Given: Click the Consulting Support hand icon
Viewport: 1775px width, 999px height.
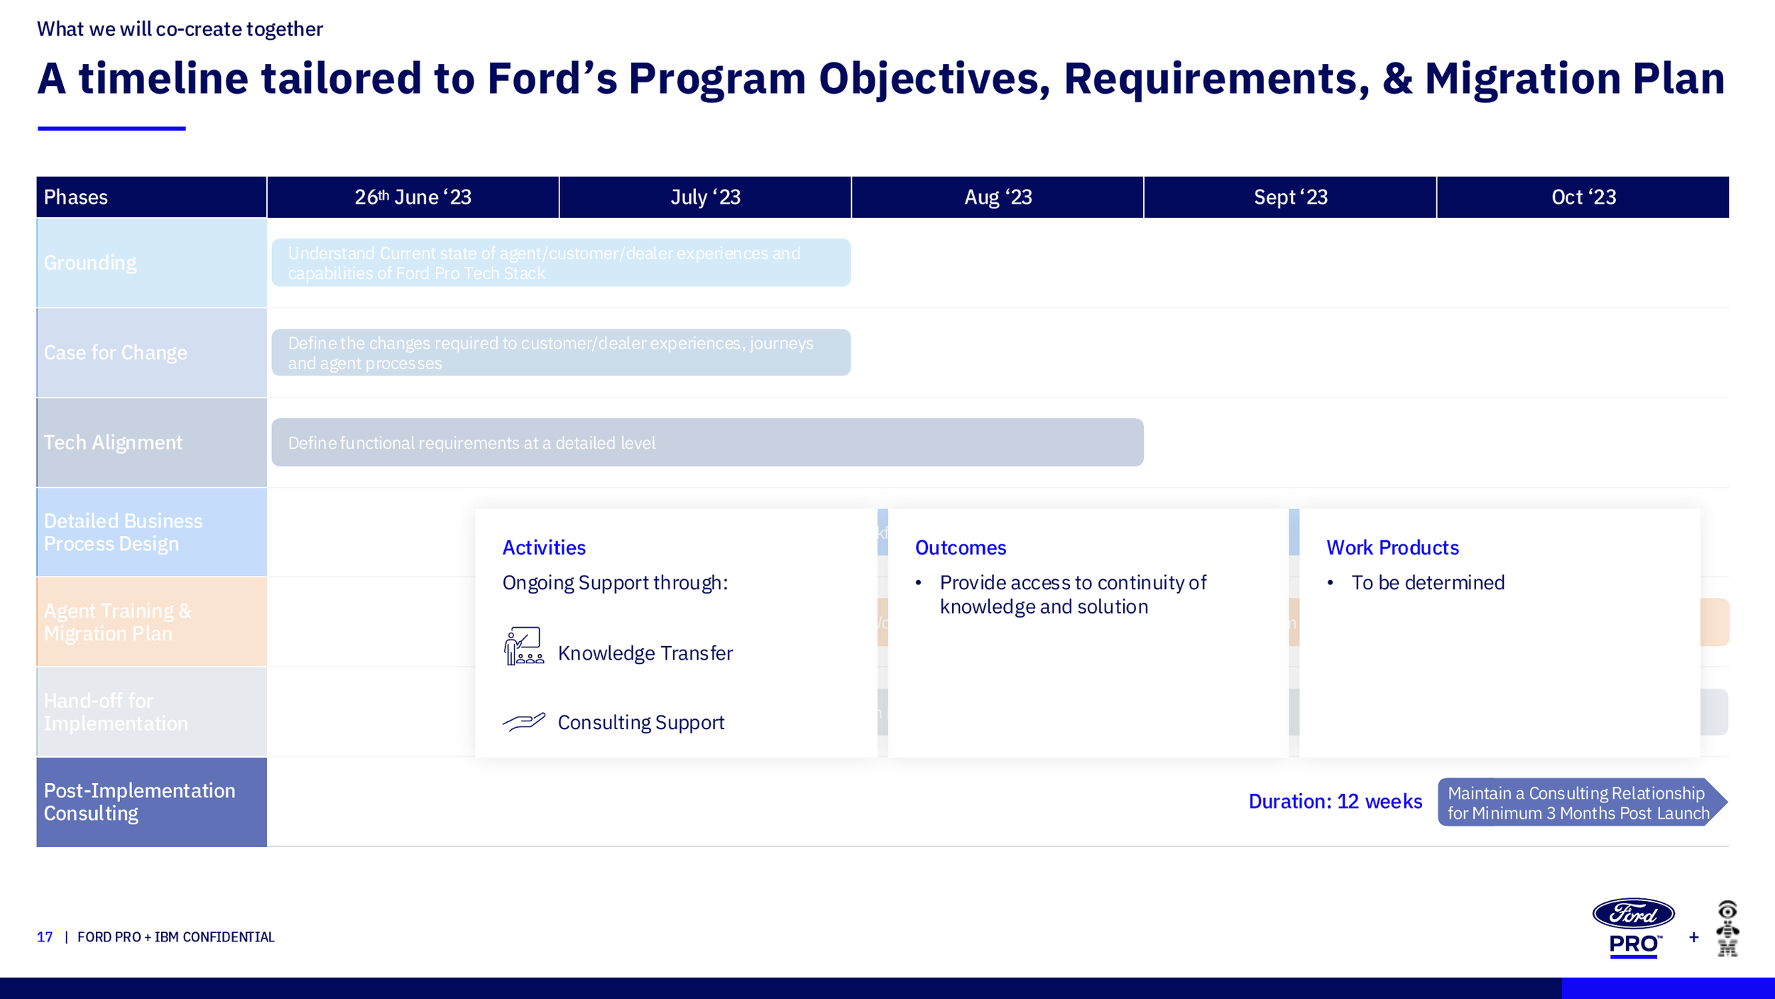Looking at the screenshot, I should pos(524,721).
